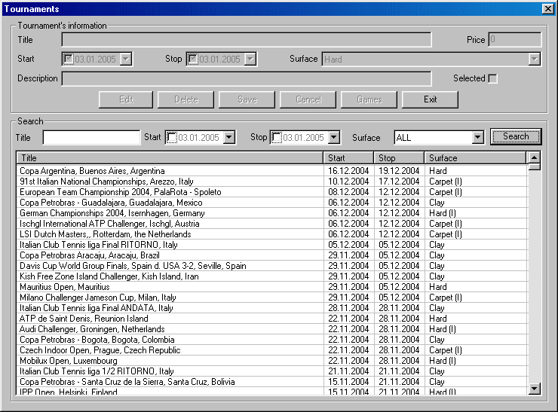Click the disabled Games button
The height and width of the screenshot is (412, 558).
pyautogui.click(x=369, y=99)
